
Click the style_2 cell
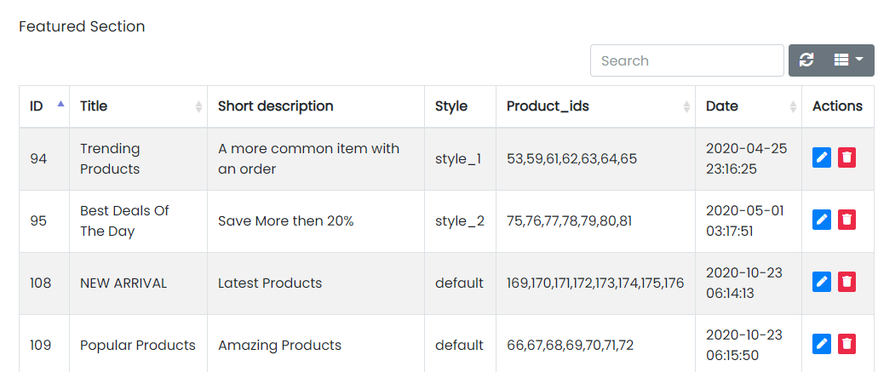click(x=459, y=221)
